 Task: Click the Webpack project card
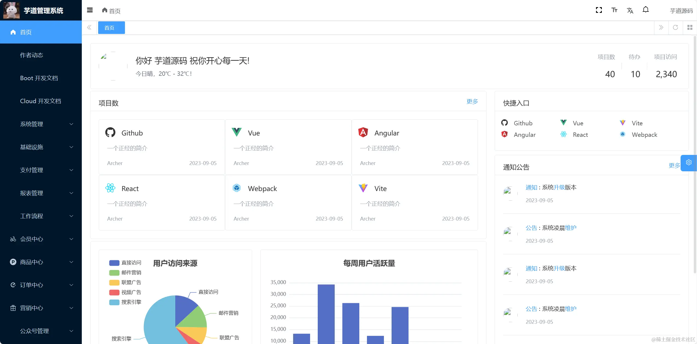point(288,203)
